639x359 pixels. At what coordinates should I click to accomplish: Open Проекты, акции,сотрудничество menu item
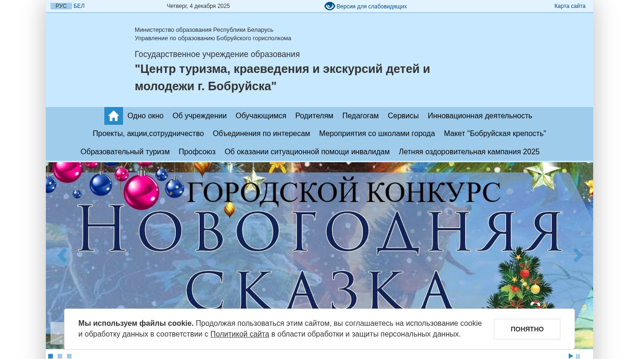tap(148, 134)
